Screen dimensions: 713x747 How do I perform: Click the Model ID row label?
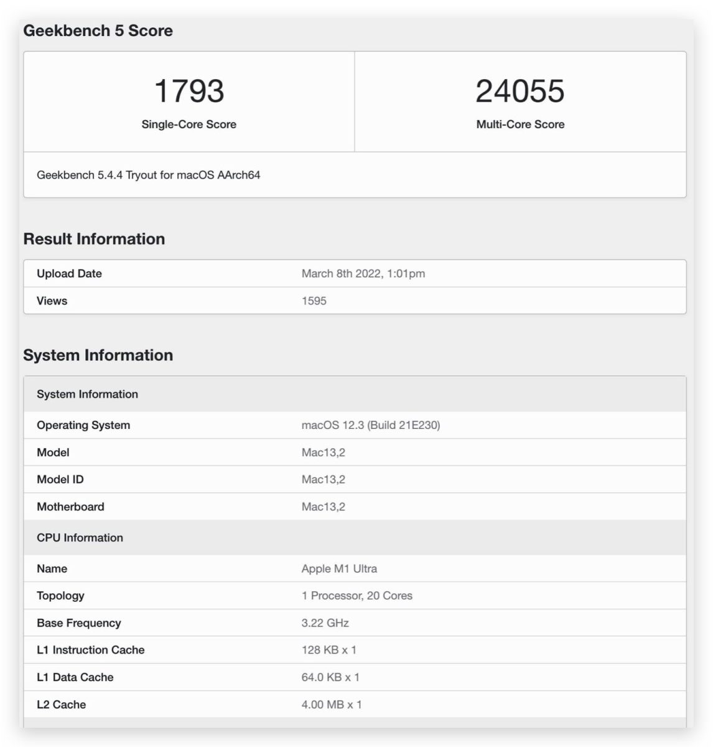point(60,480)
